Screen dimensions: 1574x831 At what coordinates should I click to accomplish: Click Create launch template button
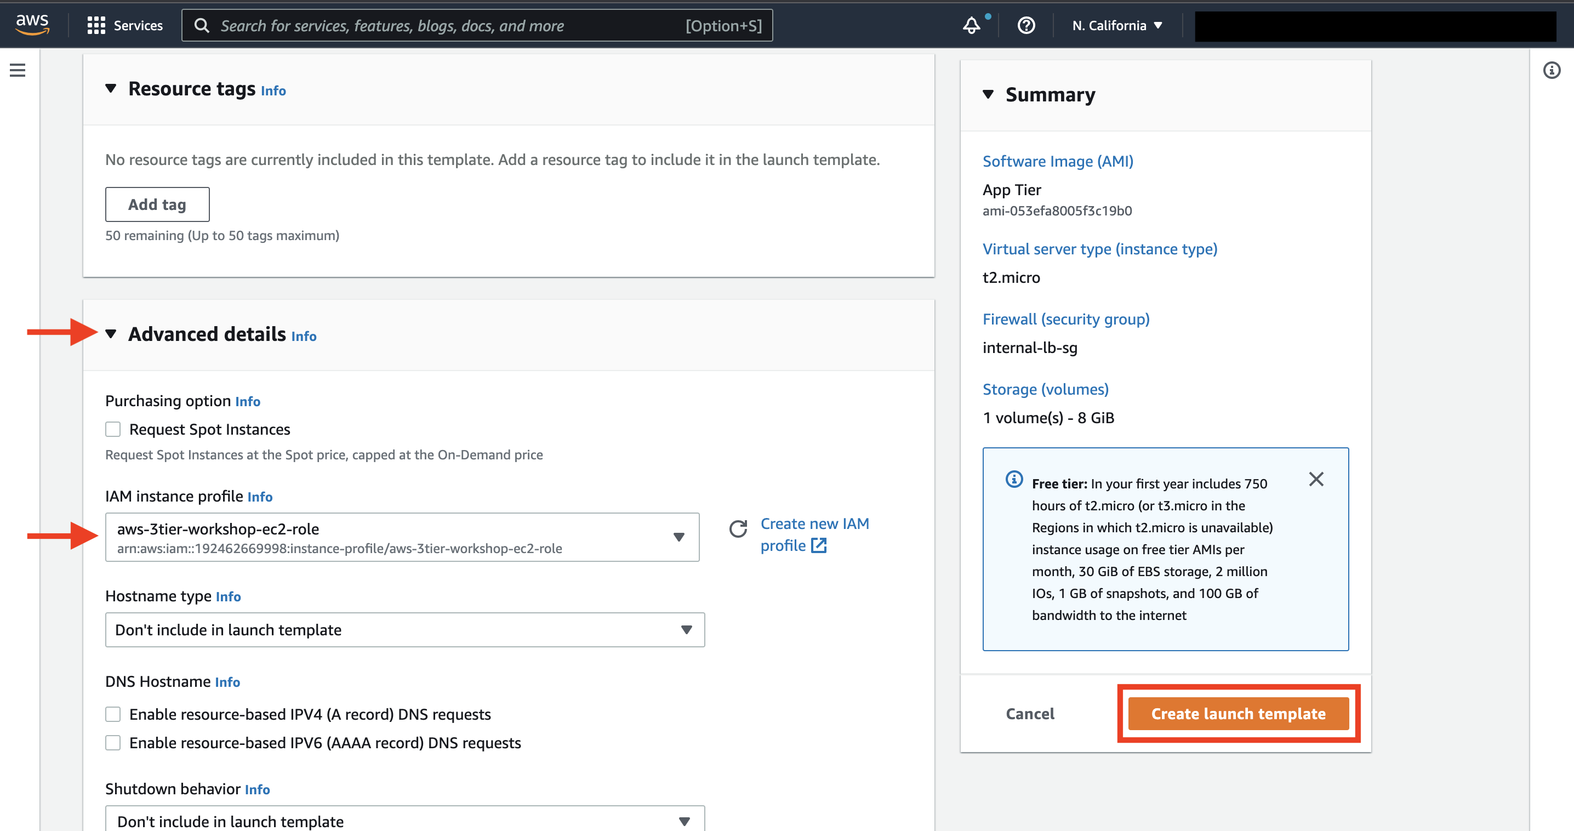coord(1239,714)
